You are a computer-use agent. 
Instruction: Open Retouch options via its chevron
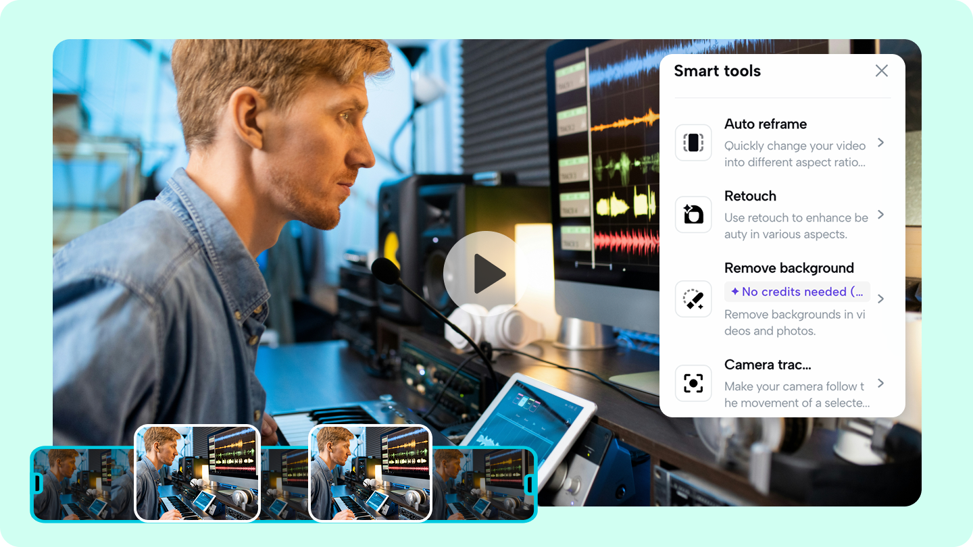pyautogui.click(x=880, y=215)
